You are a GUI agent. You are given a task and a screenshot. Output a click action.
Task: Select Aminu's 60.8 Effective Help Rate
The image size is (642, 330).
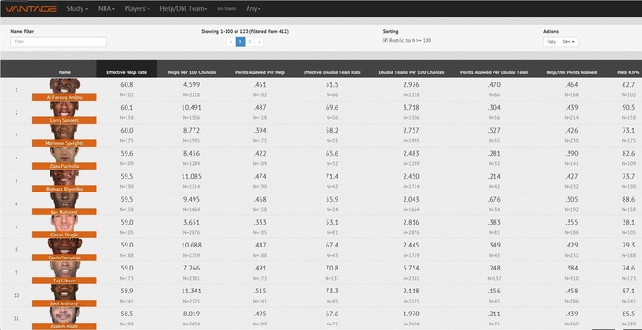pyautogui.click(x=127, y=85)
